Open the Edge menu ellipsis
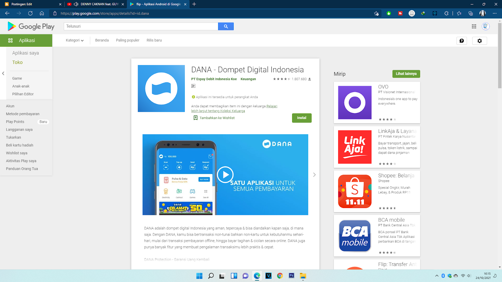The height and width of the screenshot is (282, 502). pos(494,13)
